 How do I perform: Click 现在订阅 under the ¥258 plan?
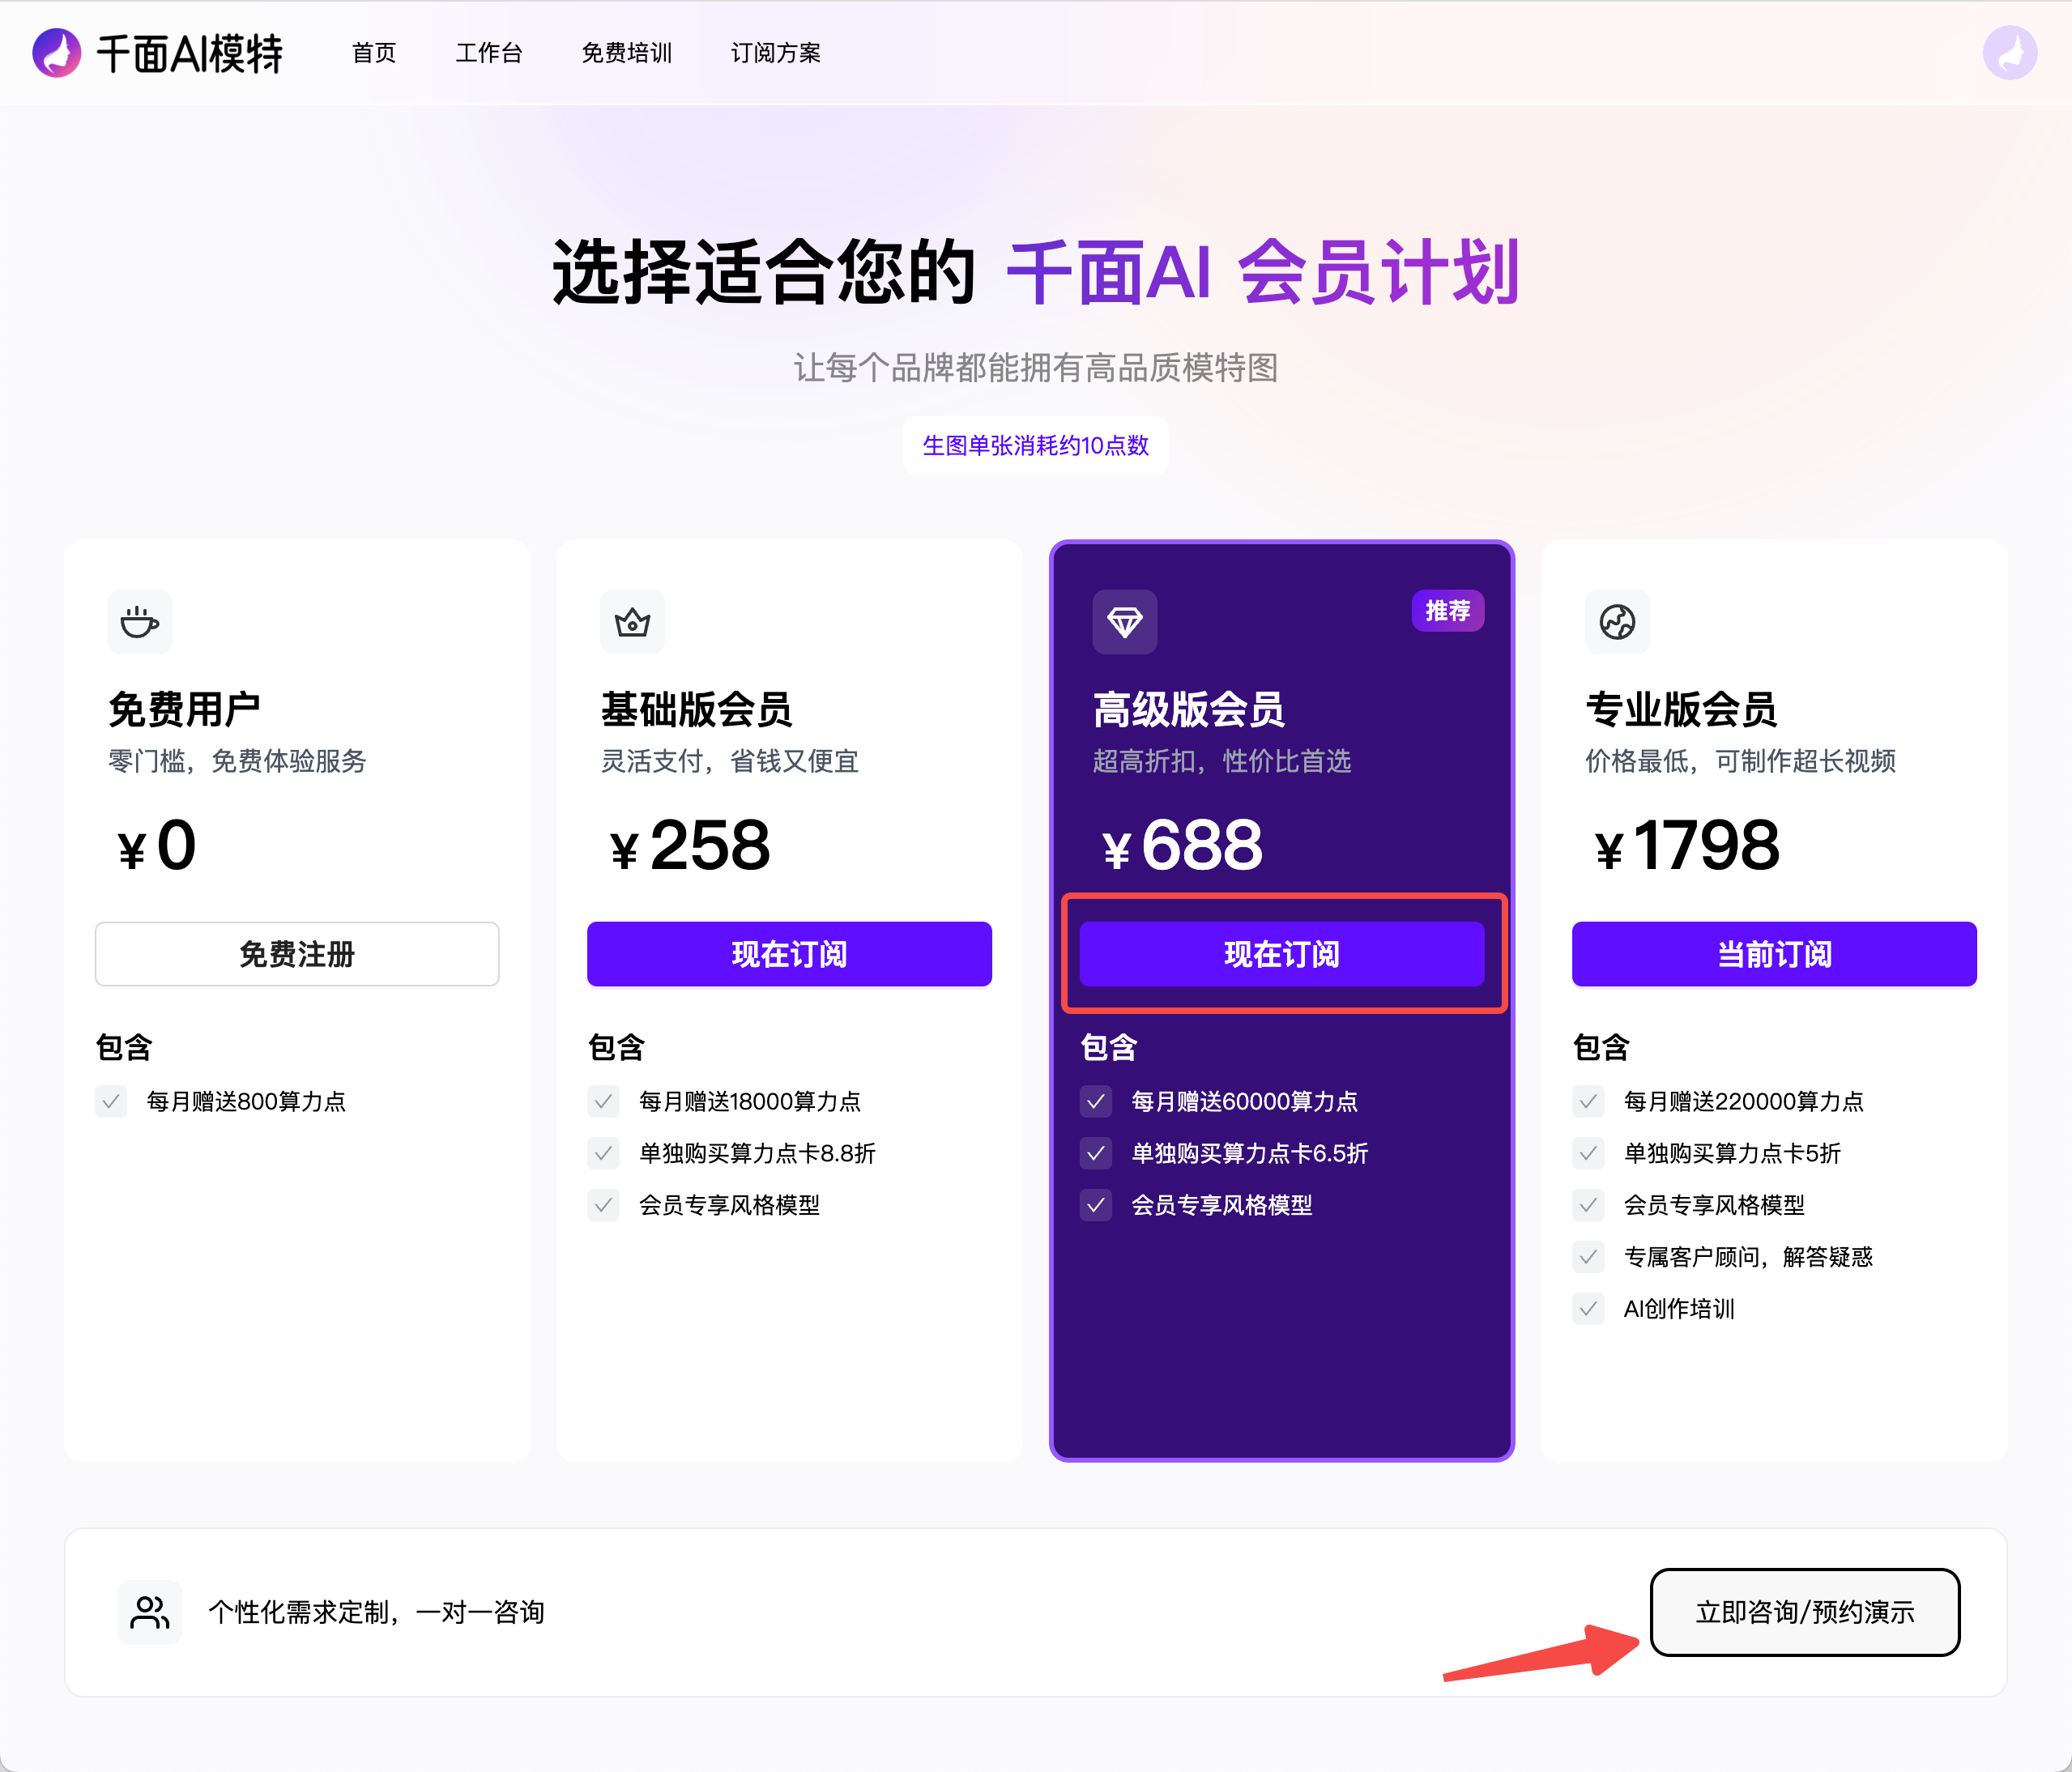[x=789, y=954]
